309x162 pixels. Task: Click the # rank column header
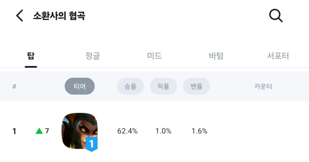14,86
